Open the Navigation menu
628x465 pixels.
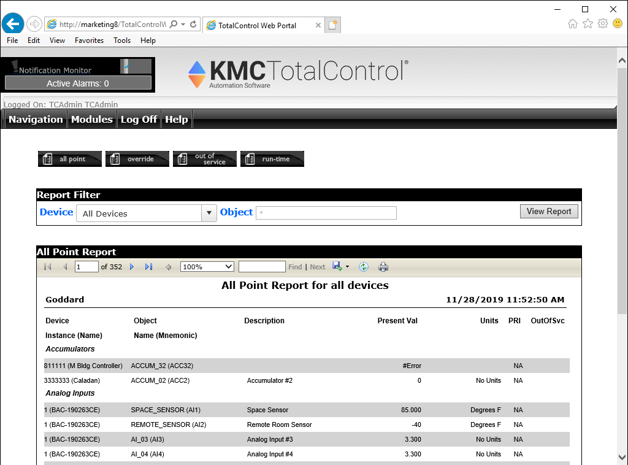coord(36,120)
